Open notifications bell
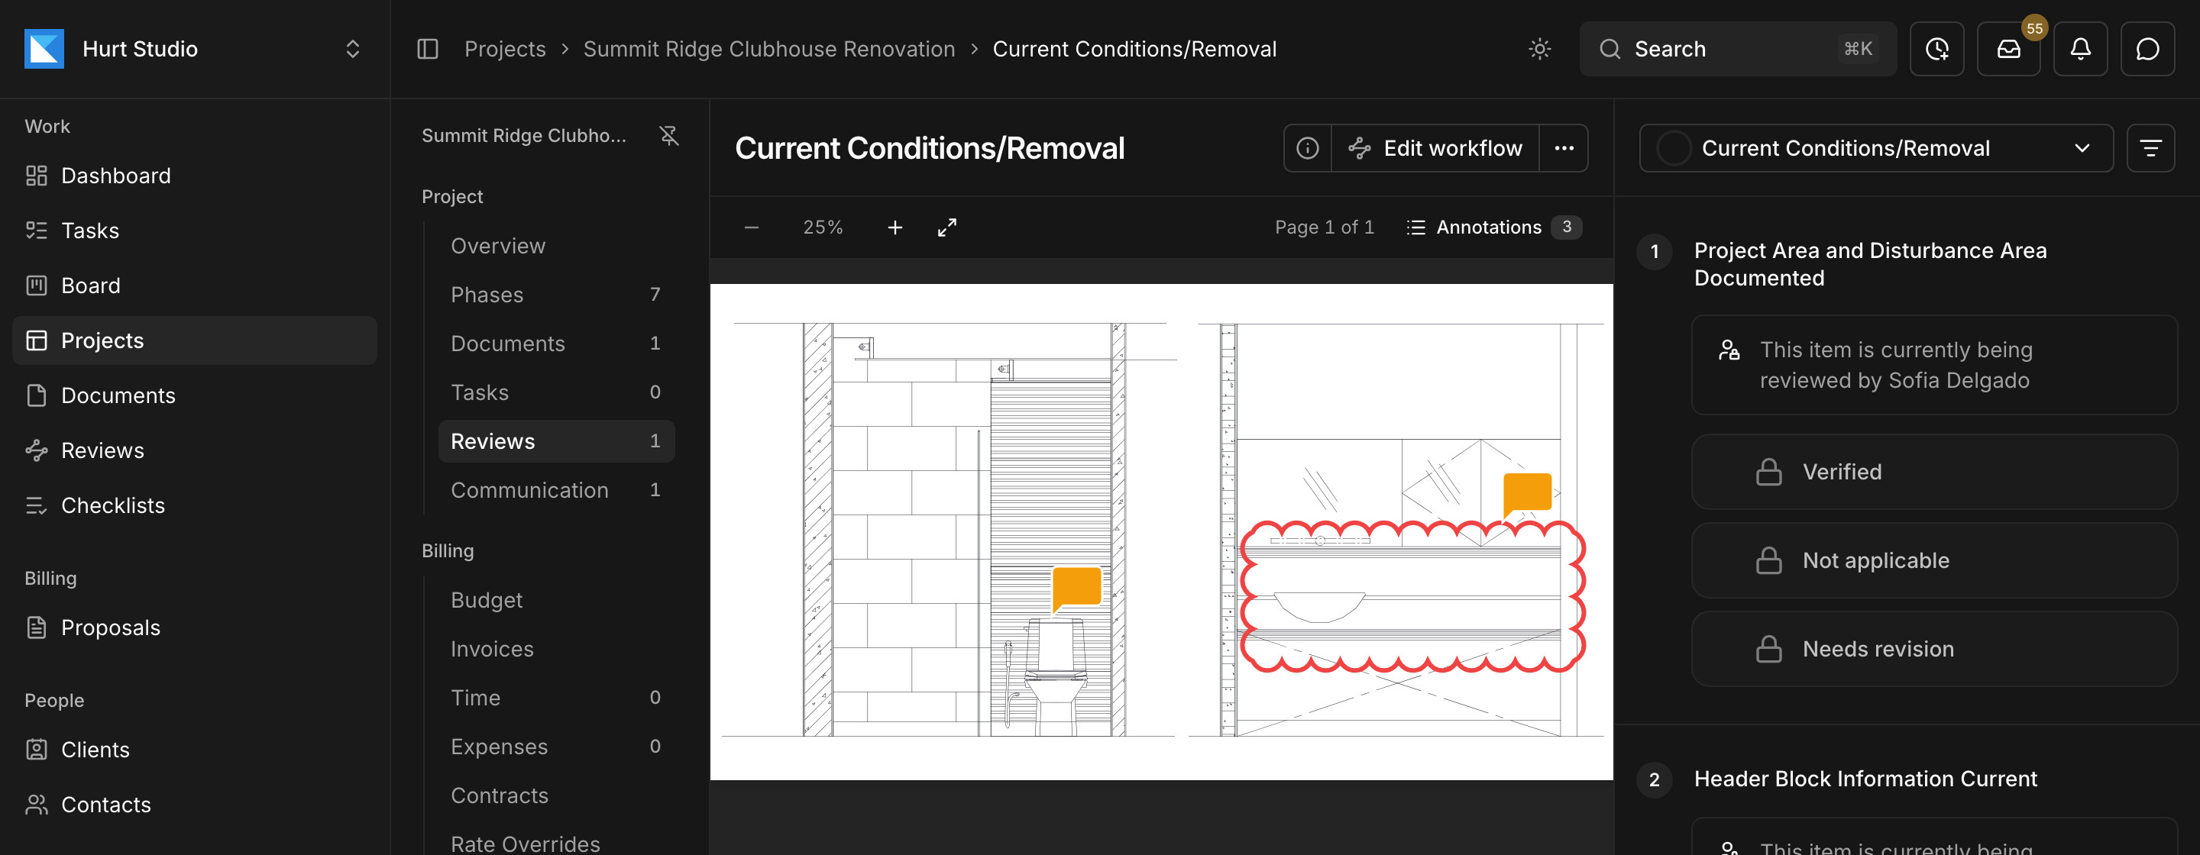 point(2079,49)
